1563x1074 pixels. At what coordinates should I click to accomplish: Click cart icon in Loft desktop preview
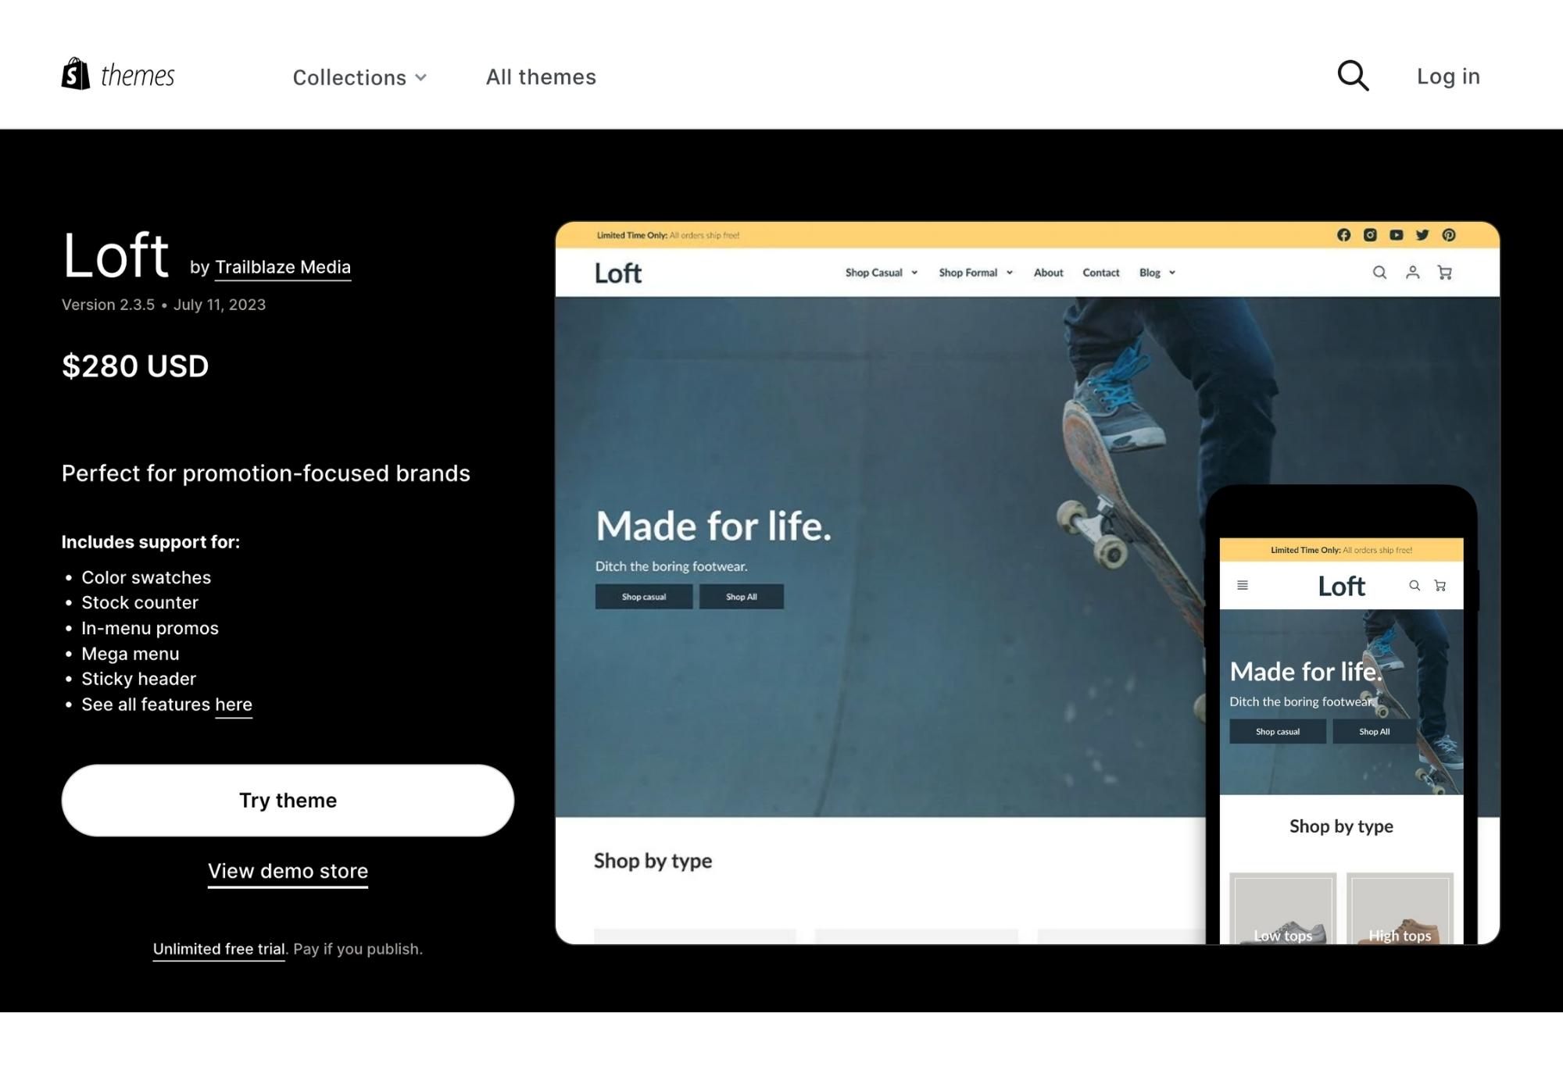pos(1444,273)
